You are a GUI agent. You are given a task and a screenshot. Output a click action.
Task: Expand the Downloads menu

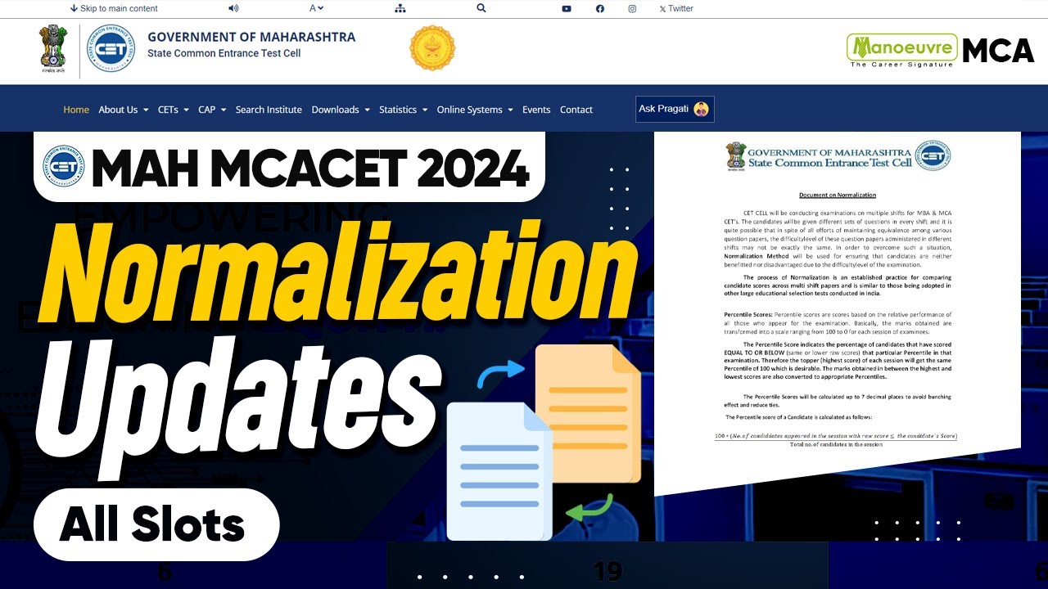[341, 110]
